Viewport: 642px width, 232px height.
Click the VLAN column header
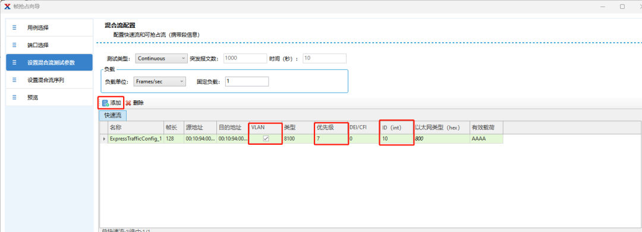tap(265, 128)
